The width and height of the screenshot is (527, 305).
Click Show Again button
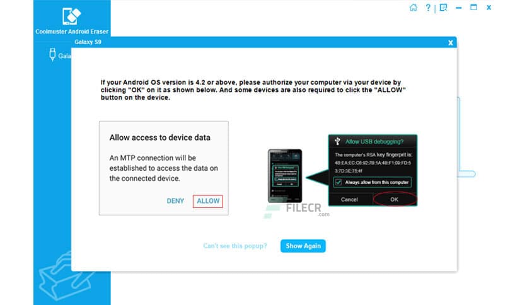tap(303, 246)
